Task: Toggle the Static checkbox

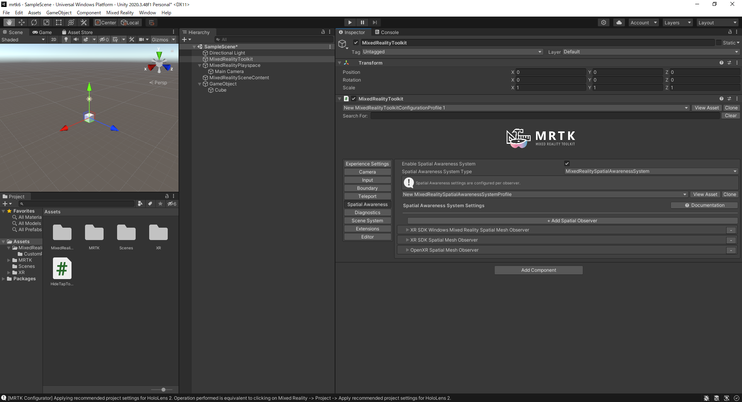Action: pyautogui.click(x=719, y=43)
